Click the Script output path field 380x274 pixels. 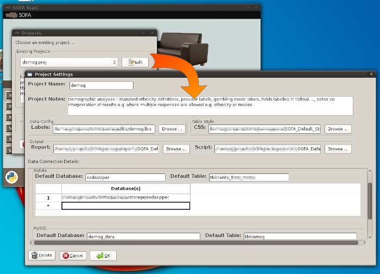pos(268,149)
